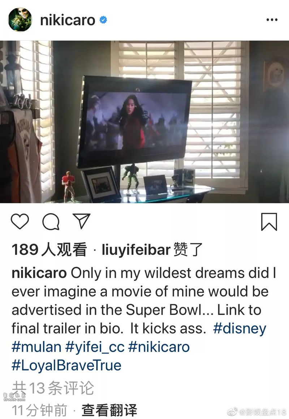Click the verified badge next to nikicaro
Screen dimensions: 289x419
pos(103,20)
